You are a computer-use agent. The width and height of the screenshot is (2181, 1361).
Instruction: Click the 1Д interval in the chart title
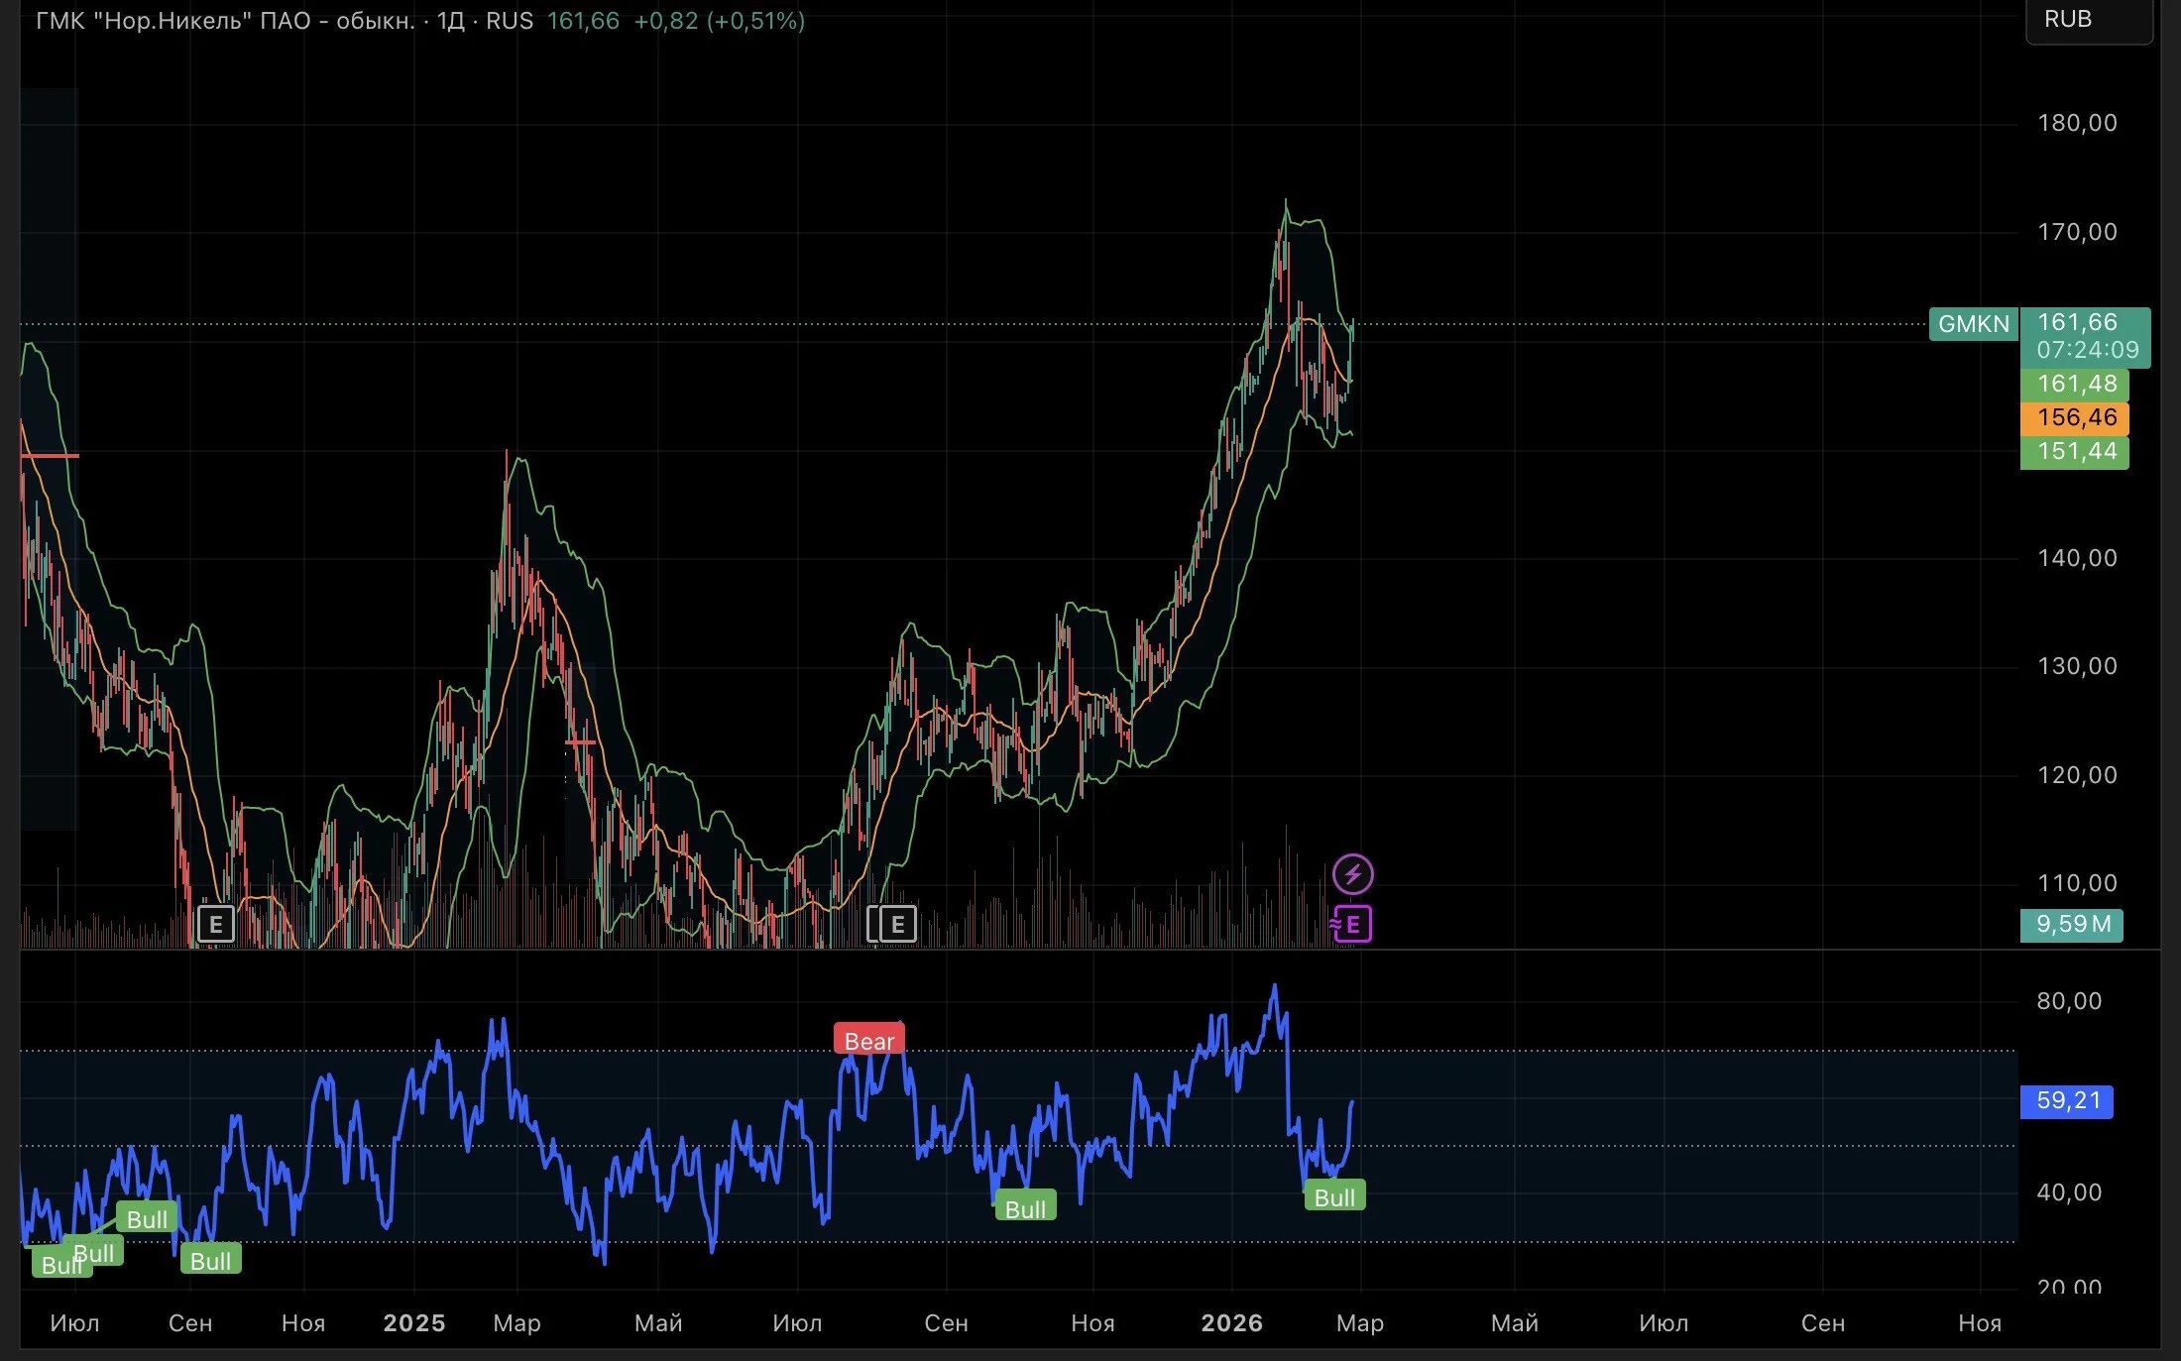click(451, 21)
